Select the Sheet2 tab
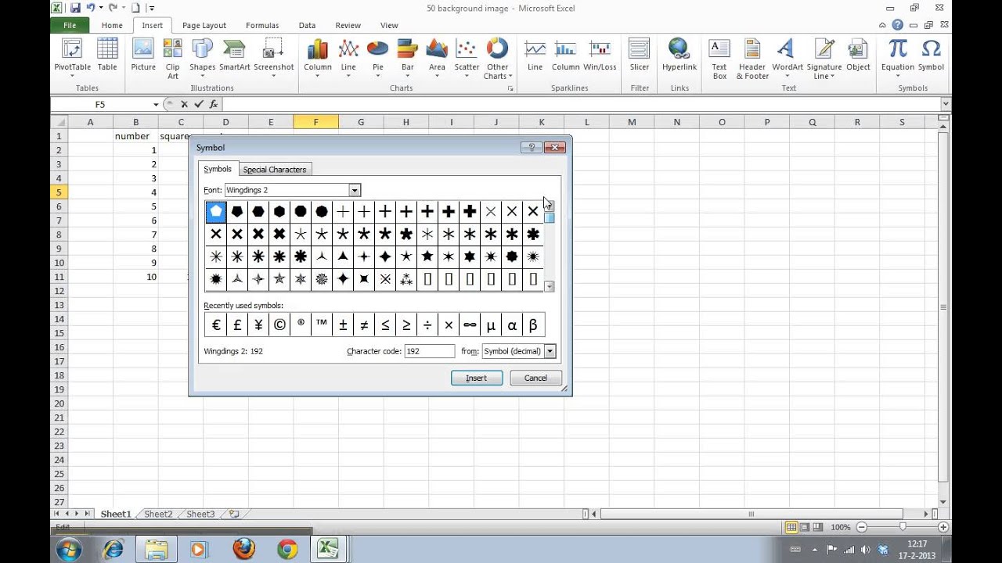Screen dimensions: 1002x563 tap(157, 514)
